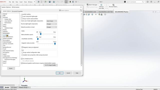
Task: Click the Rebuild traffic light icon
Action: (x=70, y=2)
